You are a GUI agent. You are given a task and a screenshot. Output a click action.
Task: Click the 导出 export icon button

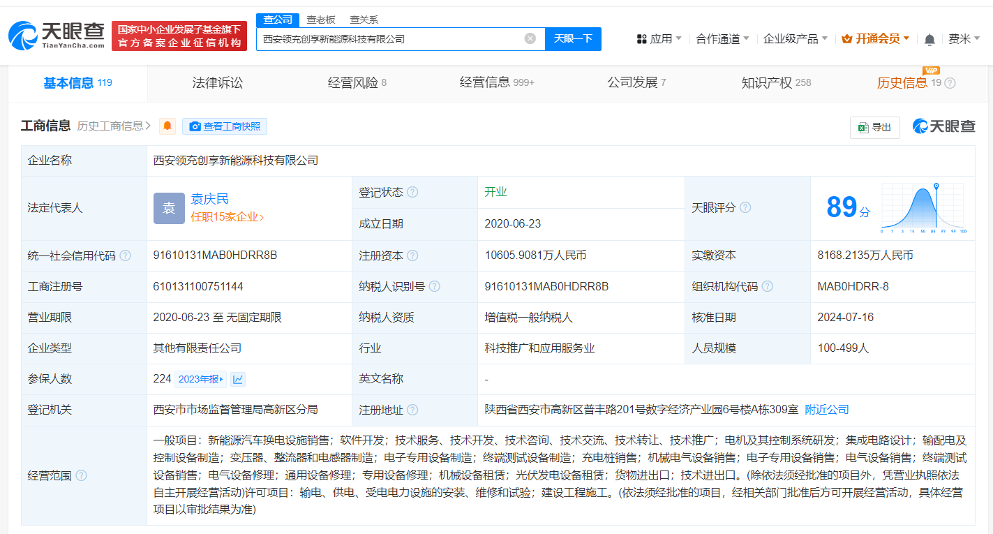(874, 128)
